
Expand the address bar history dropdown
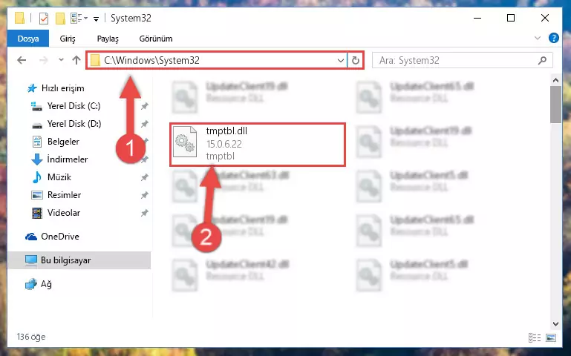(x=341, y=60)
